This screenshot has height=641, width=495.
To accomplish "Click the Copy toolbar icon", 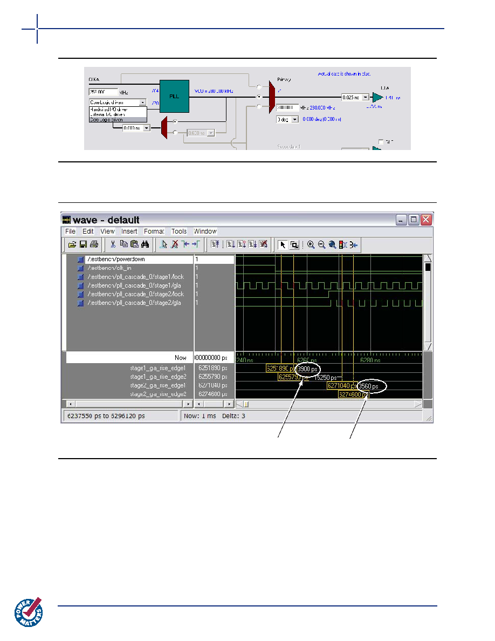I will tap(124, 244).
